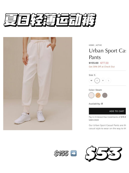Select size XS option

tap(91, 81)
